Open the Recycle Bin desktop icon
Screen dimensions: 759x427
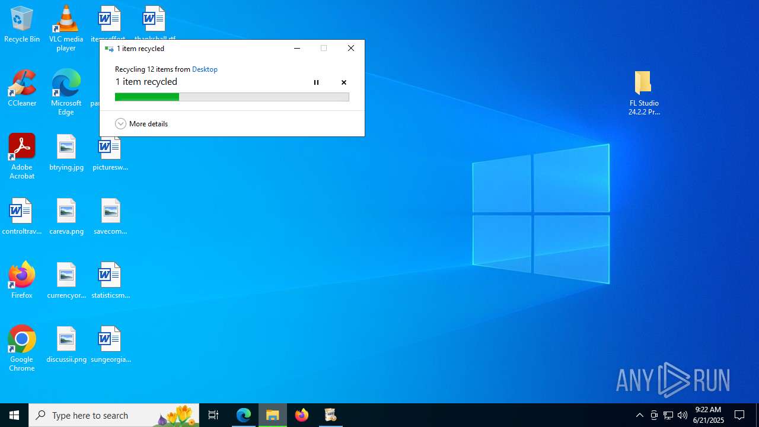click(22, 25)
